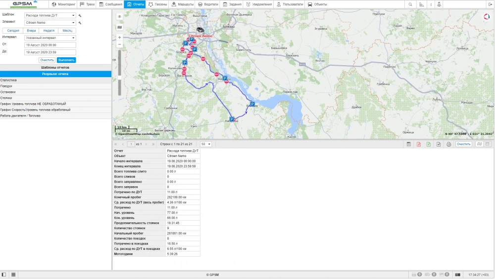Select the Неделя interval button
Viewport: 495px width, 279px height.
[x=49, y=31]
